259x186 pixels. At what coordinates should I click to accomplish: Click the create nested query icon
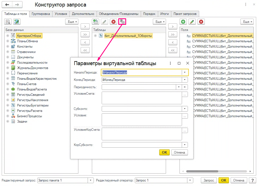point(96,22)
